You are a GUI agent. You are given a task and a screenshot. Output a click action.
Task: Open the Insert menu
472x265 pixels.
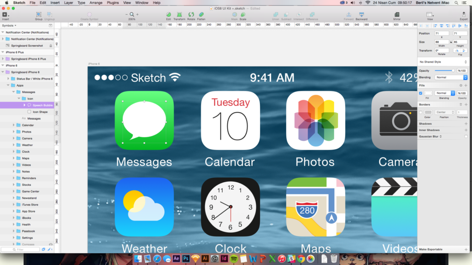[x=55, y=3]
